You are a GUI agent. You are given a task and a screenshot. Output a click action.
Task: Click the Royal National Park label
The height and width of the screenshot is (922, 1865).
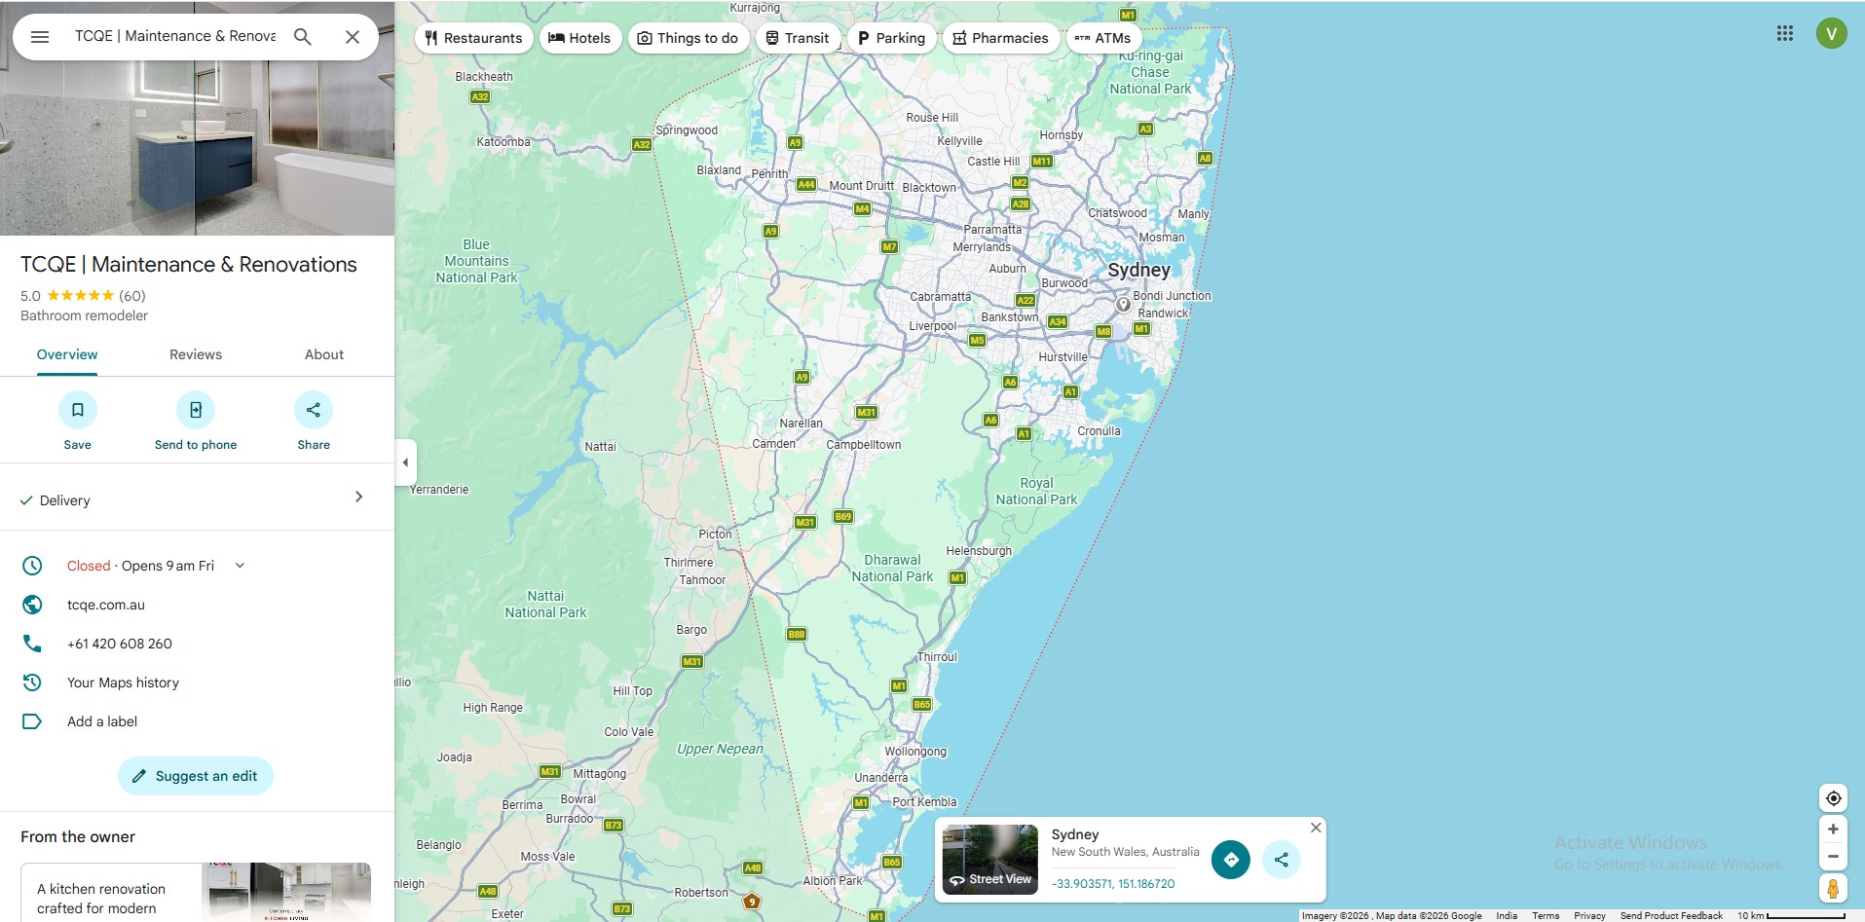[1036, 492]
